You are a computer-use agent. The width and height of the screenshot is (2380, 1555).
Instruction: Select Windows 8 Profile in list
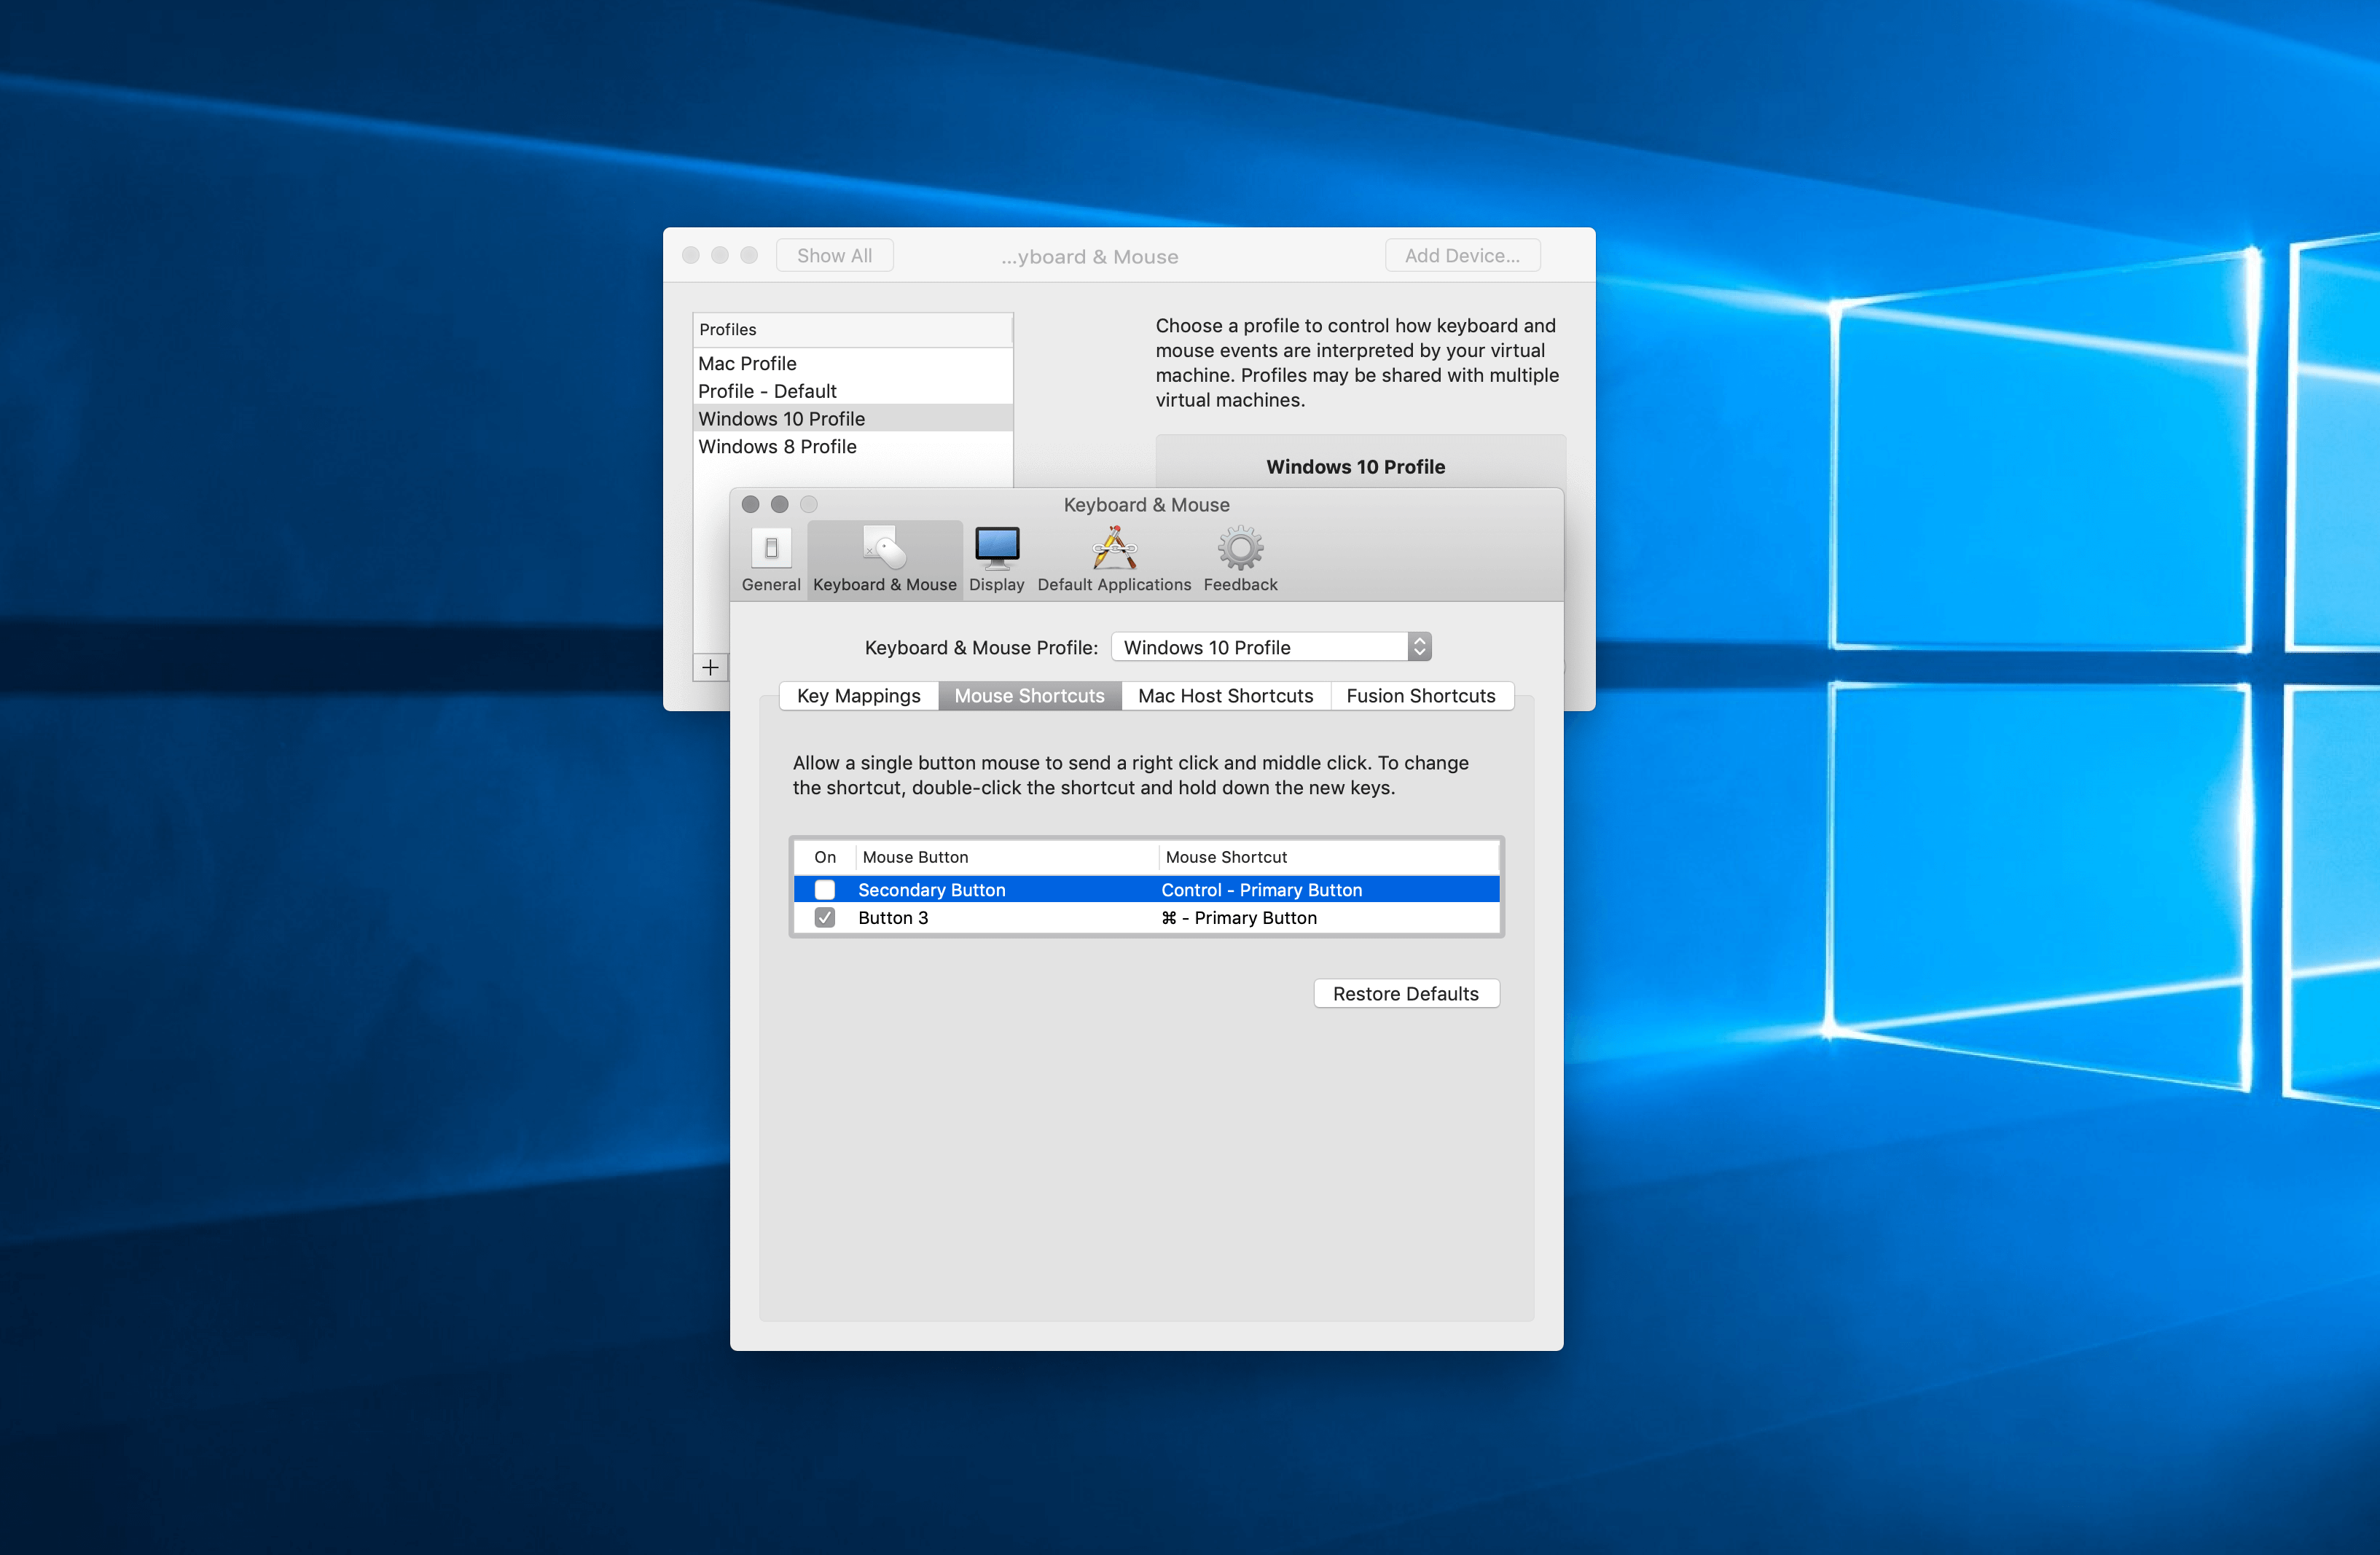pos(853,446)
